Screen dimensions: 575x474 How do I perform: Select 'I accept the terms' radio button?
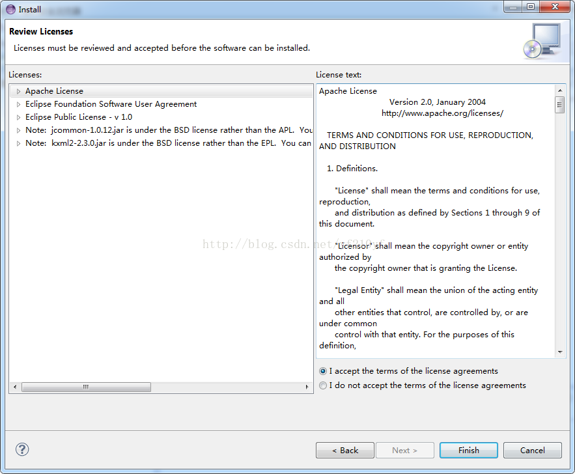pyautogui.click(x=323, y=371)
